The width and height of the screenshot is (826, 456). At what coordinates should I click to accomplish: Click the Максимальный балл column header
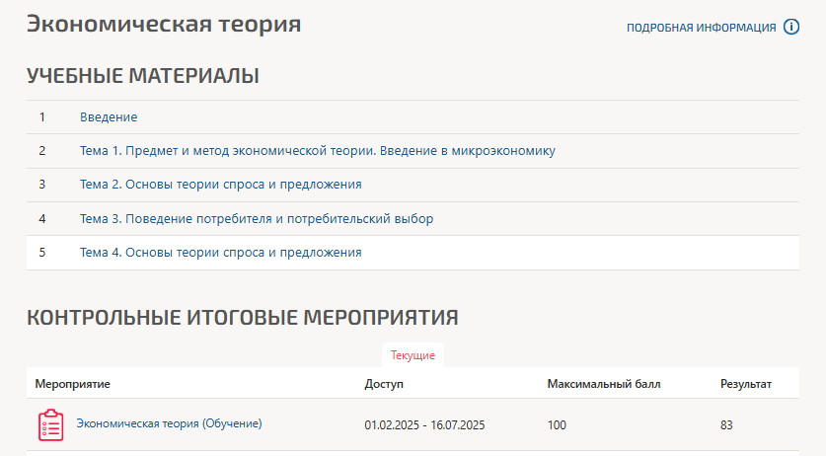pos(603,383)
